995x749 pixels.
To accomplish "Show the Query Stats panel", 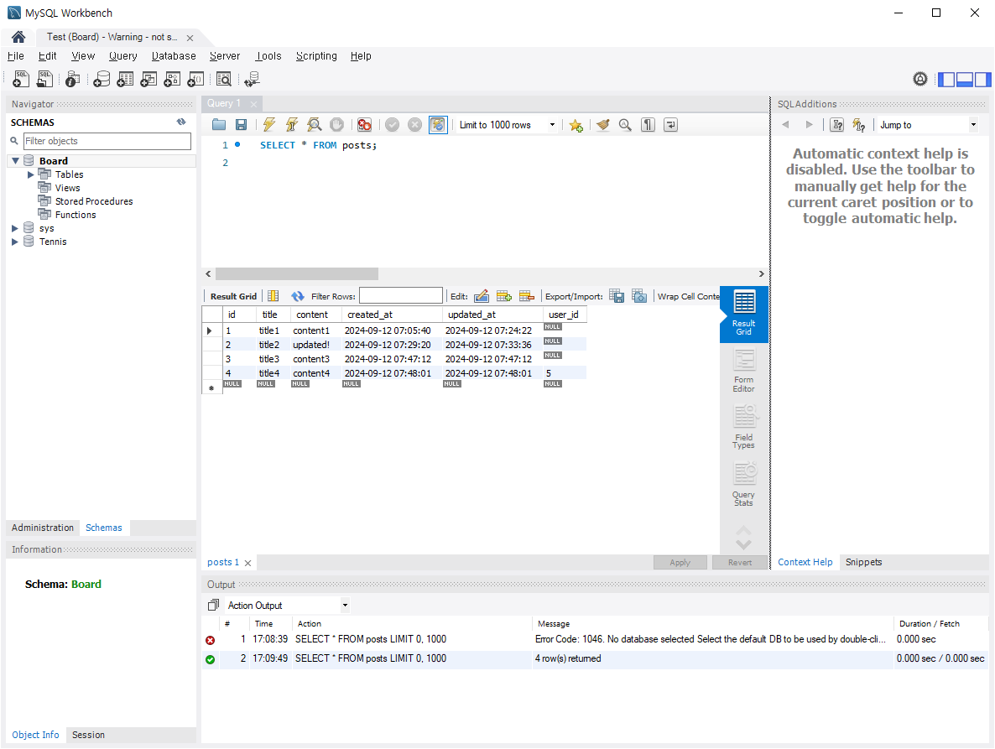I will click(743, 485).
